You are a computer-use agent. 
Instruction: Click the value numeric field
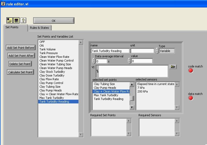pyautogui.click(x=142, y=61)
